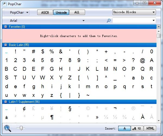Click the PopChar P icon in title bar
The image size is (163, 136).
tap(4, 4)
